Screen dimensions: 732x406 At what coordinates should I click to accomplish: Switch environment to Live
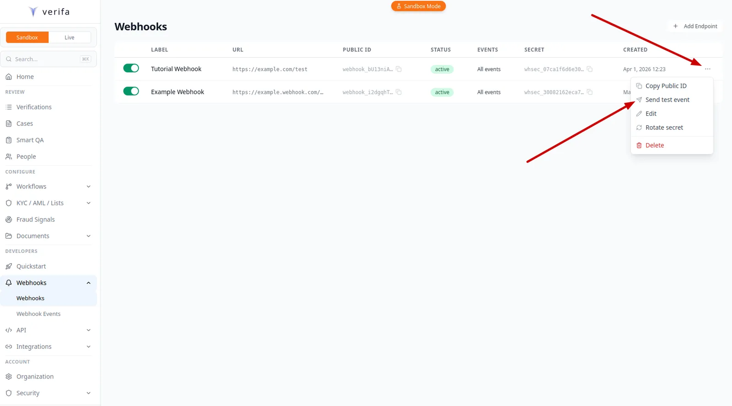[70, 37]
